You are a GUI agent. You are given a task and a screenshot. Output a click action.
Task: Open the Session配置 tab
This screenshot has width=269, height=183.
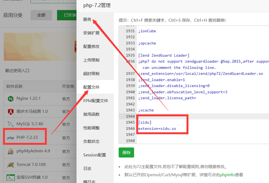pos(94,155)
